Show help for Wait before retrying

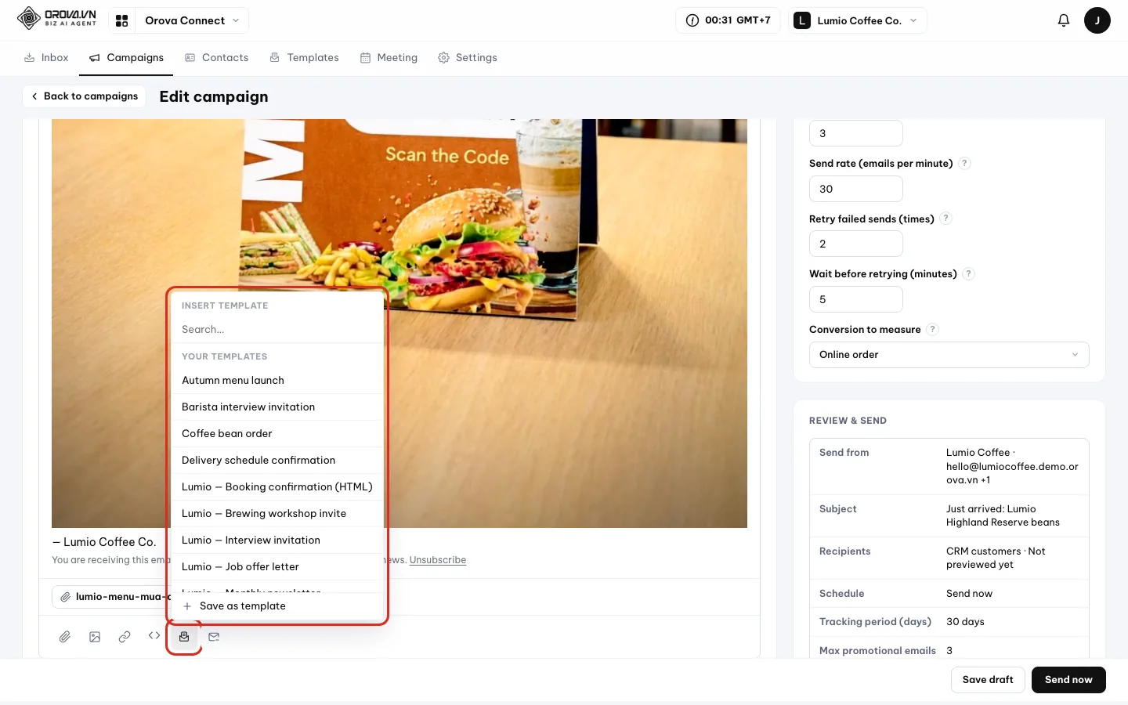(968, 273)
